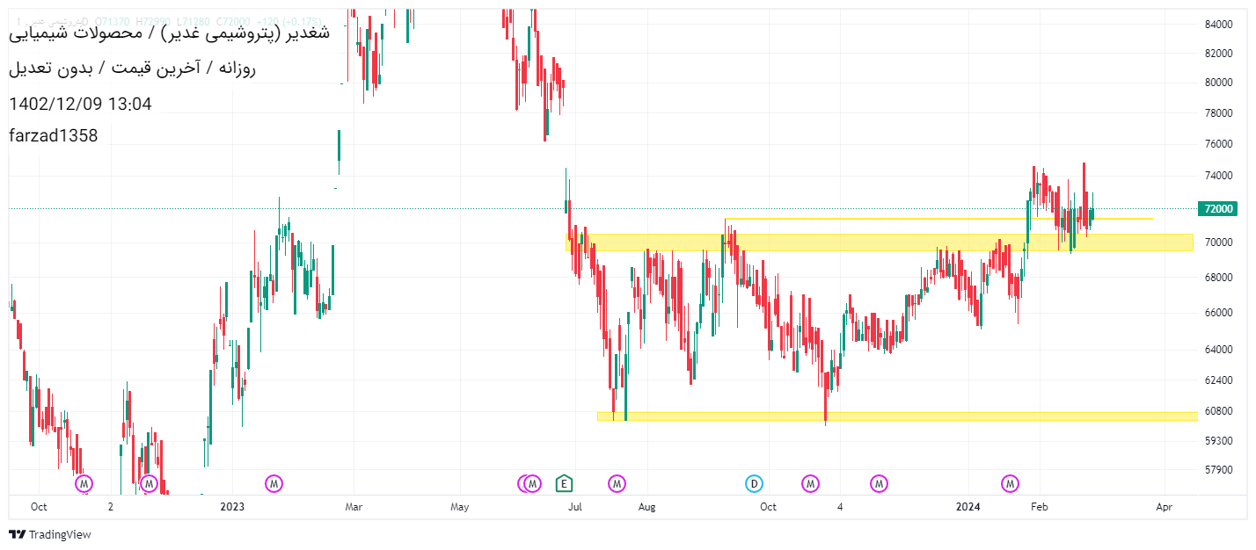1256x550 pixels.
Task: Click the 'Aug' time axis label
Action: click(x=647, y=507)
